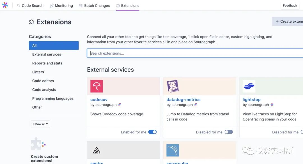Click the Extensions puzzle nav icon
Screen dimensions: 303x164
[x=118, y=6]
